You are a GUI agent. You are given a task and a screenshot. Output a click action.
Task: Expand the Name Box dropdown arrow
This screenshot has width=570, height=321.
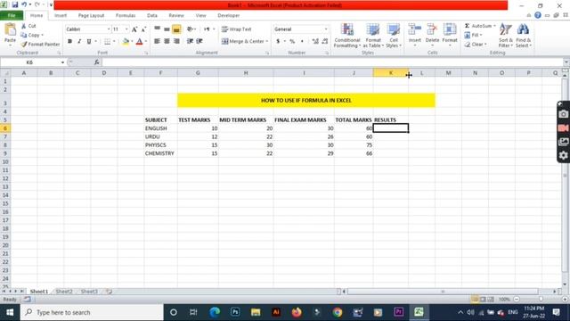[62, 62]
